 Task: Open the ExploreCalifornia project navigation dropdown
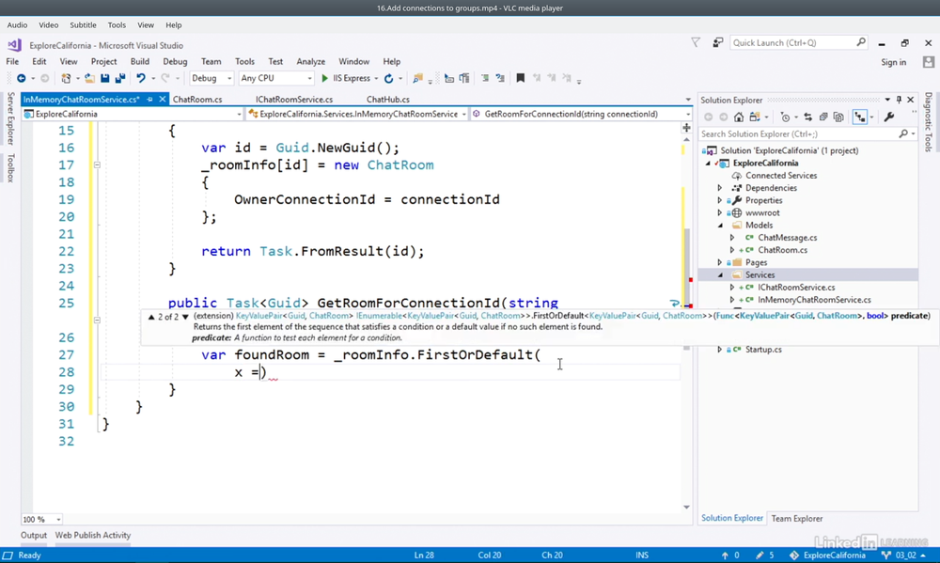[x=133, y=114]
